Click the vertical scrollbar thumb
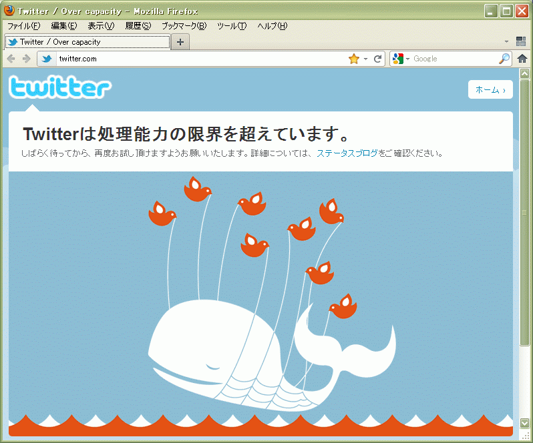The height and width of the screenshot is (443, 533). [x=524, y=213]
